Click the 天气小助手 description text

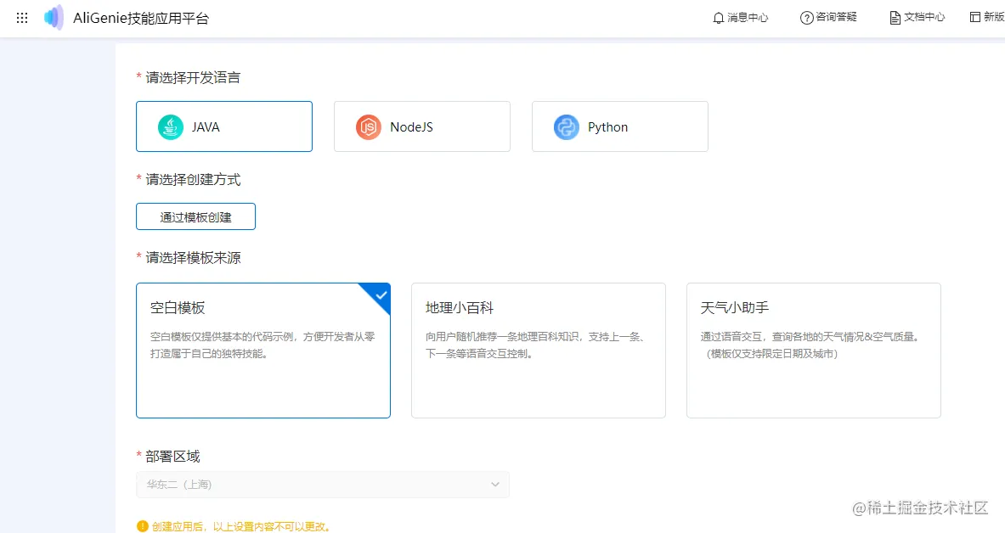[x=811, y=345]
